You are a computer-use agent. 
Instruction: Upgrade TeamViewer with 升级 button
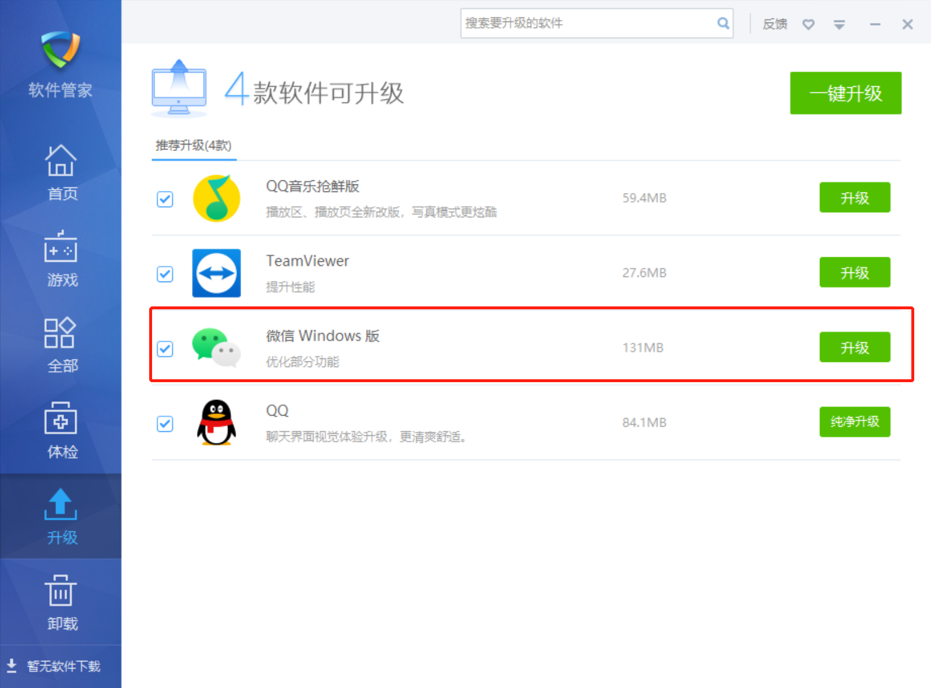pyautogui.click(x=855, y=272)
